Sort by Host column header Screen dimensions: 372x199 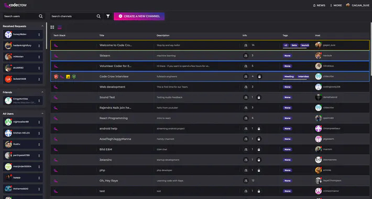[318, 35]
